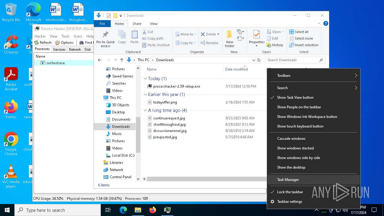384x216 pixels.
Task: Open the Move to dropdown
Action: coord(185,34)
